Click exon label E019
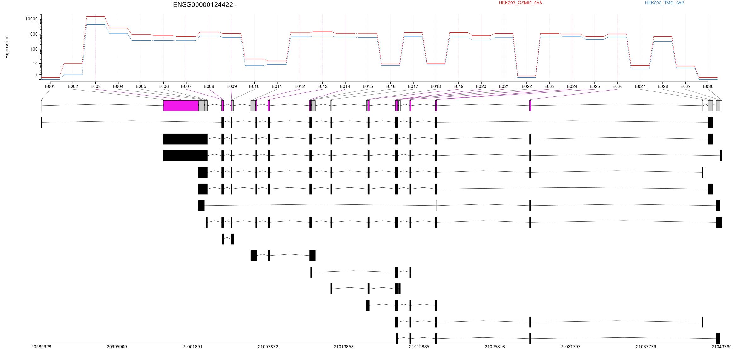756x352 pixels. click(x=458, y=86)
